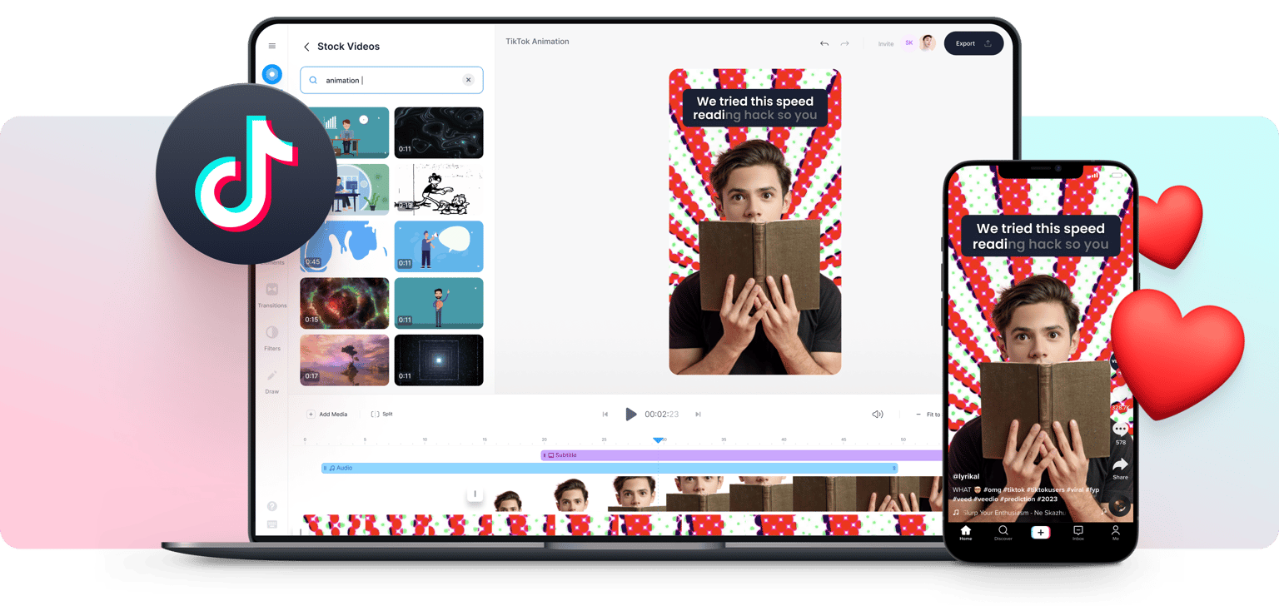1279x606 pixels.
Task: Tap the #veedio hashtag in the caption
Action: [x=987, y=499]
